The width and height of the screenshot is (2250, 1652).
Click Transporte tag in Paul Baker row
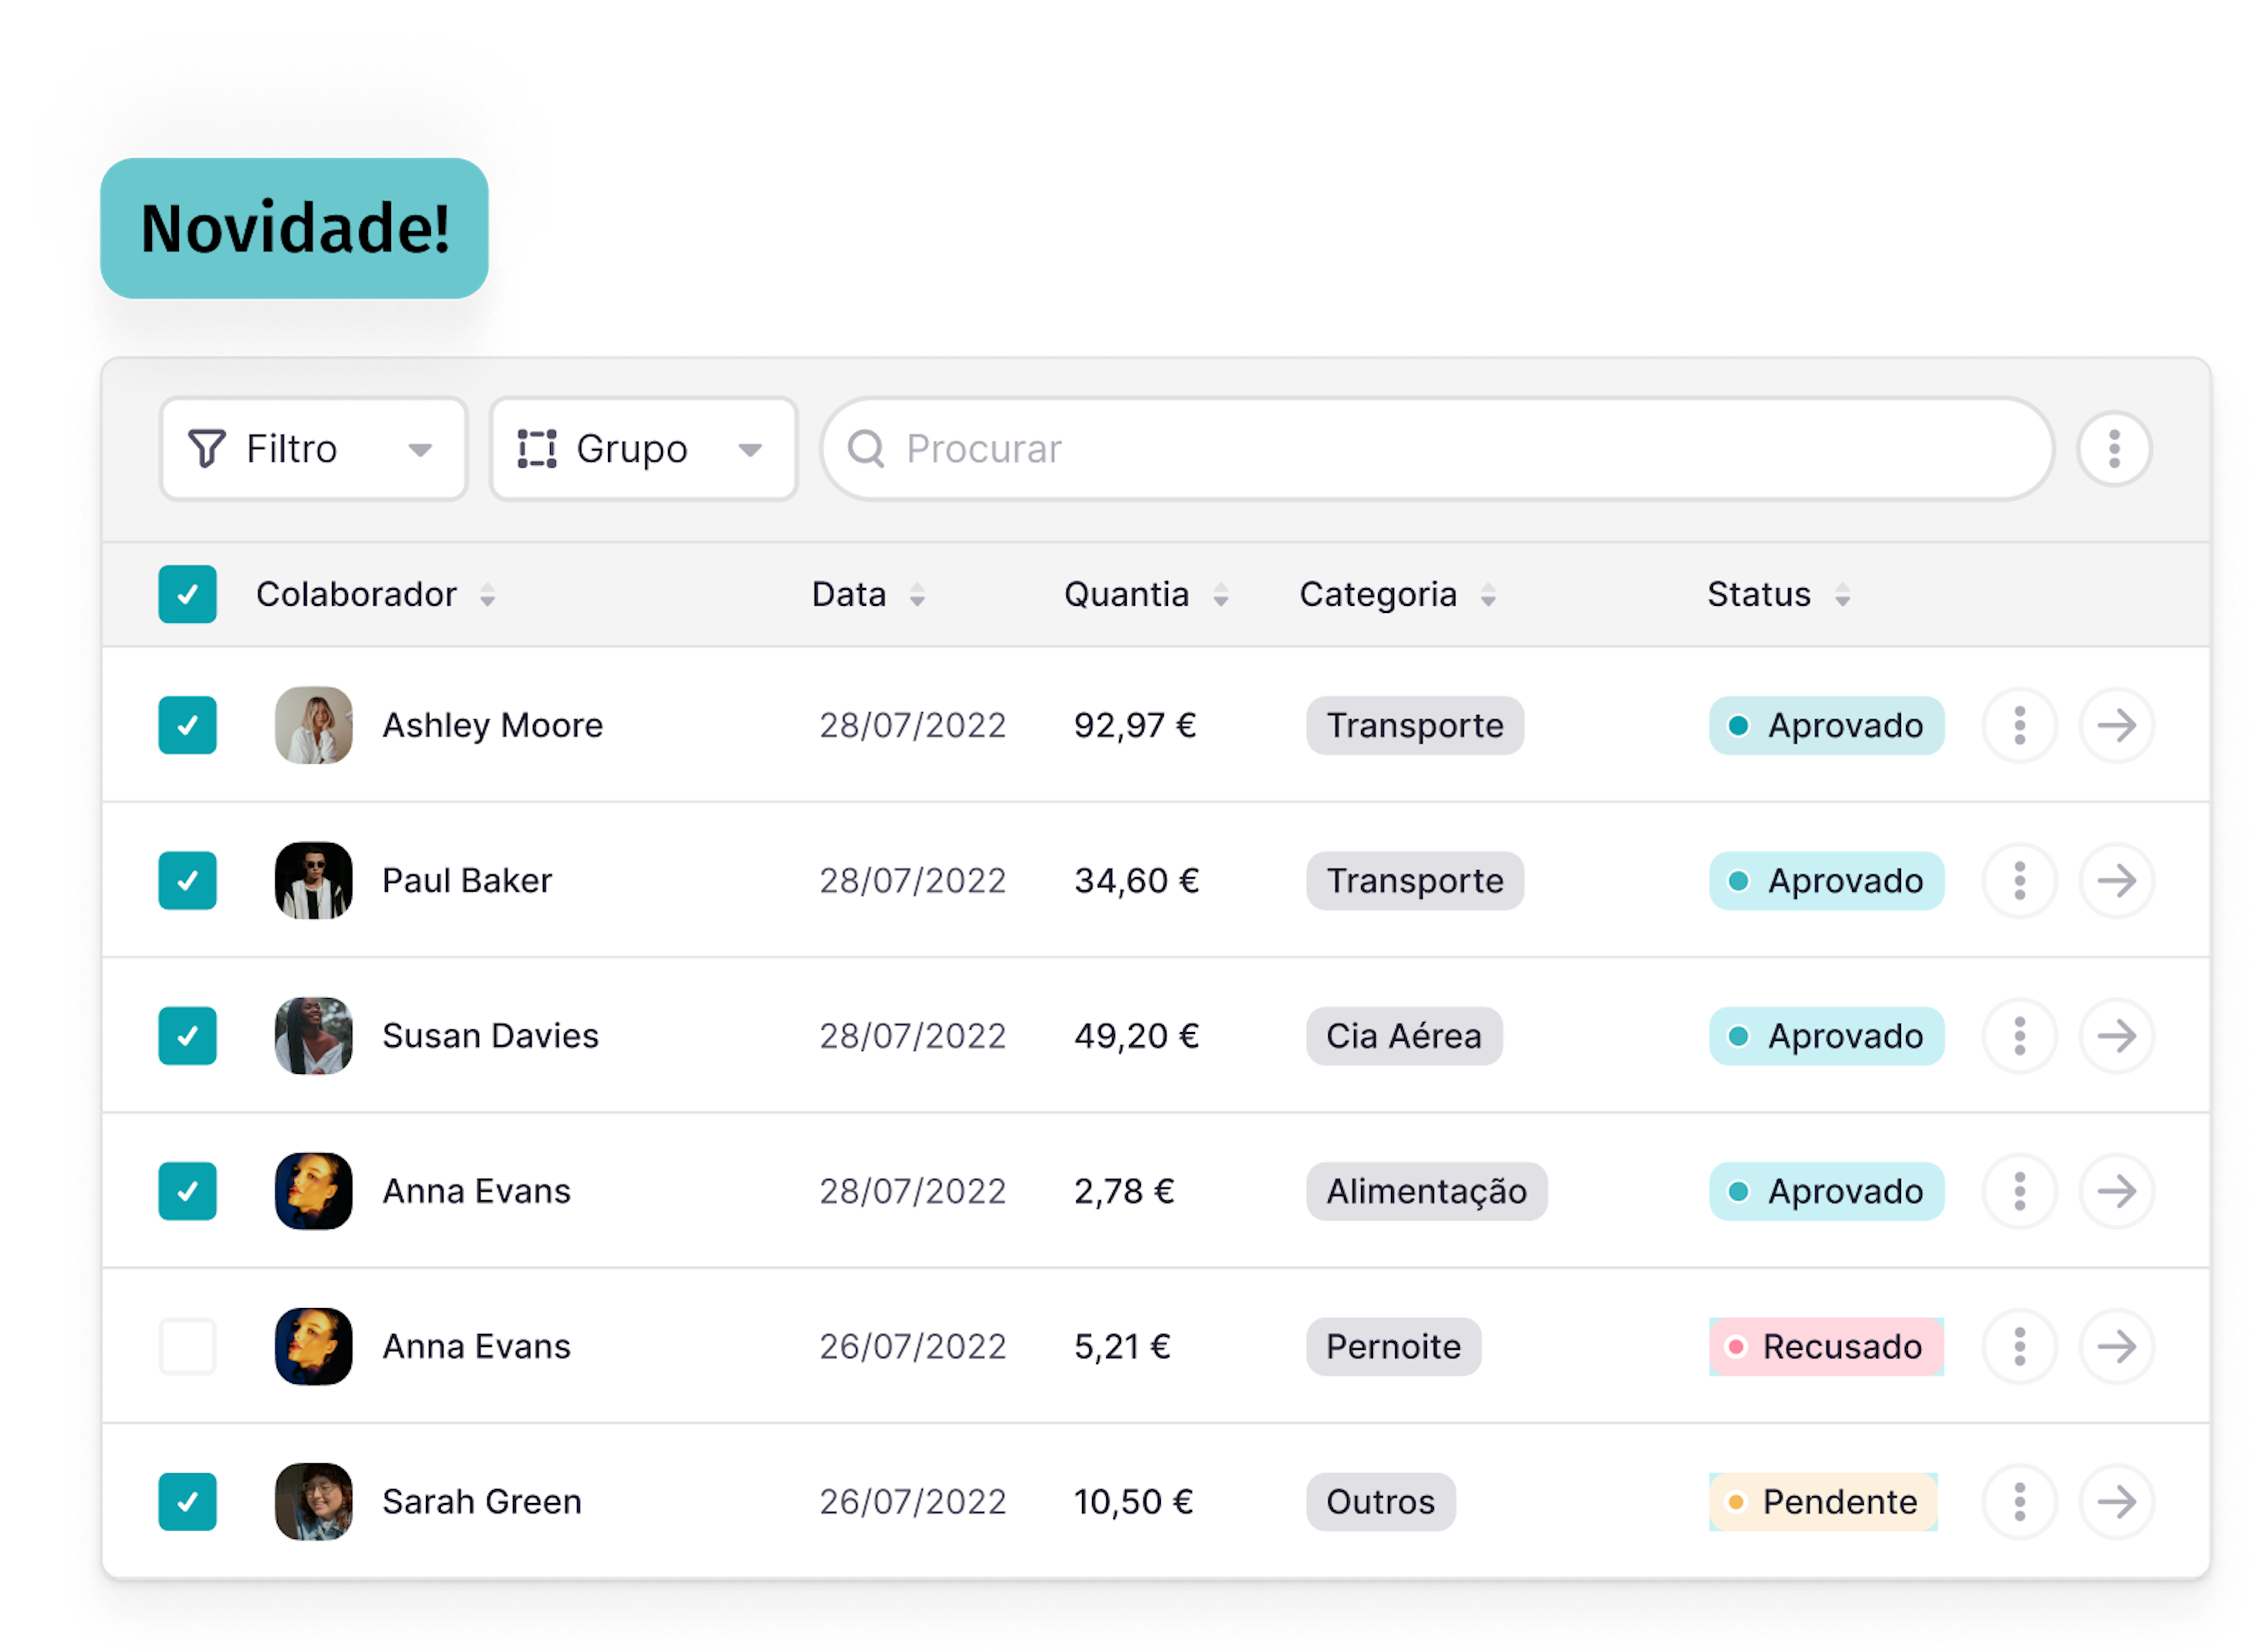pos(1414,880)
